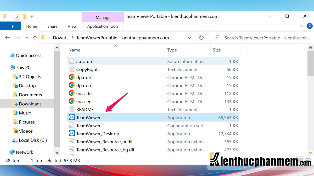314x176 pixels.
Task: Go back with the Back arrow
Action: [x=7, y=38]
